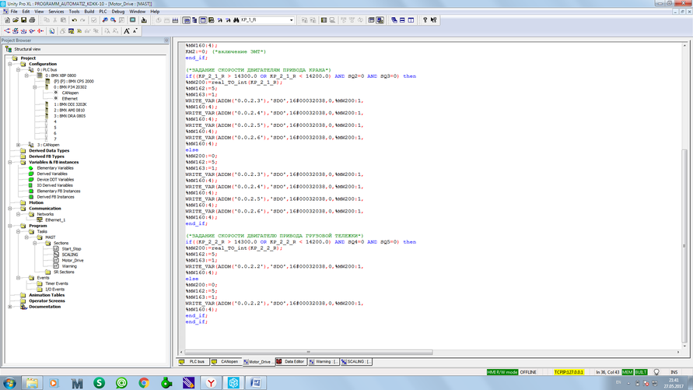Viewport: 693px width, 390px height.
Task: Click the Help question mark icon
Action: click(425, 20)
